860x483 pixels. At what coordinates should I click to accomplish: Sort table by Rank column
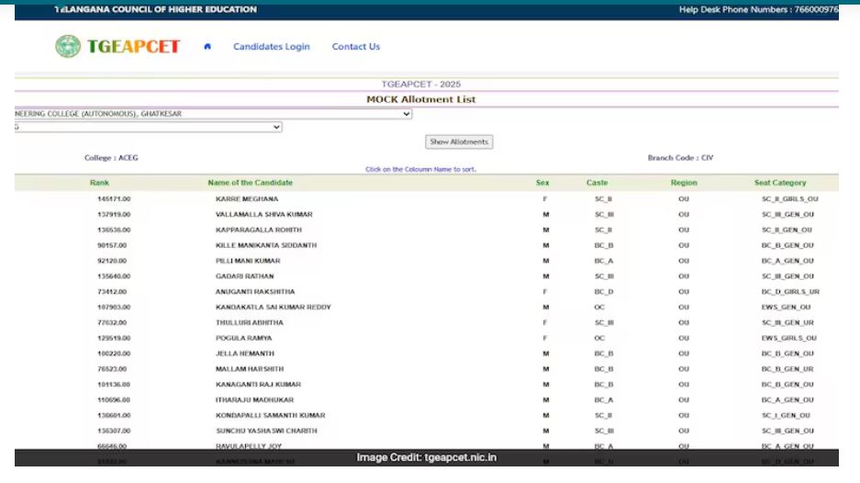coord(99,183)
